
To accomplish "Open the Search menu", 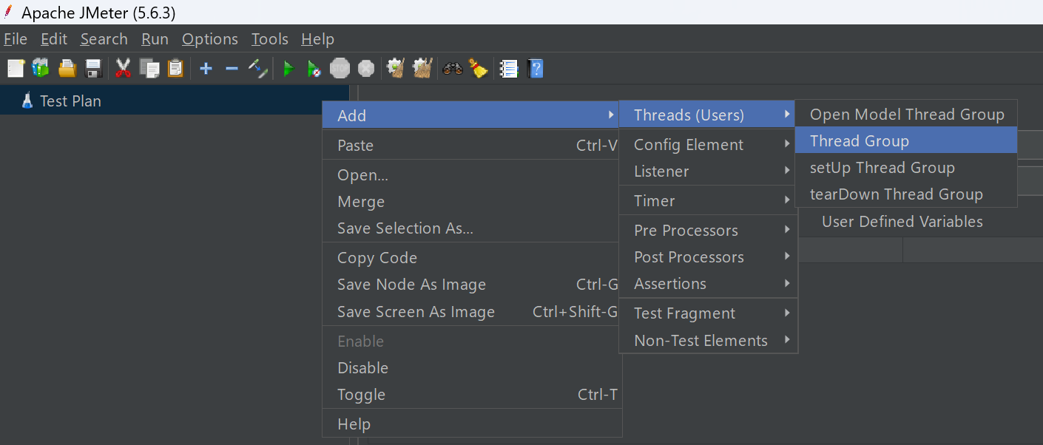I will 104,39.
